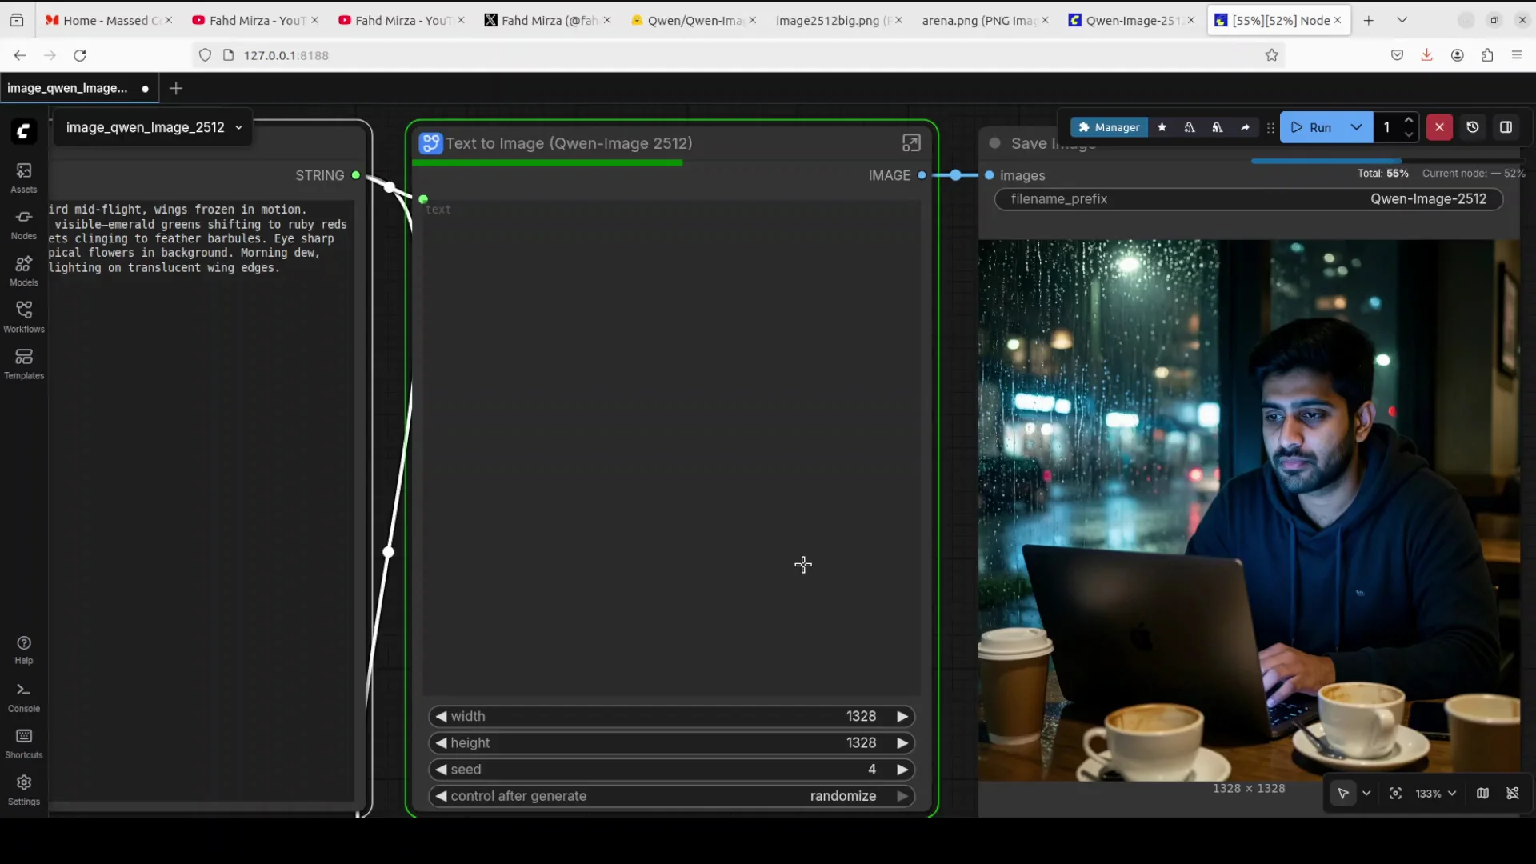Open the minimap in the image viewer

tap(1482, 794)
